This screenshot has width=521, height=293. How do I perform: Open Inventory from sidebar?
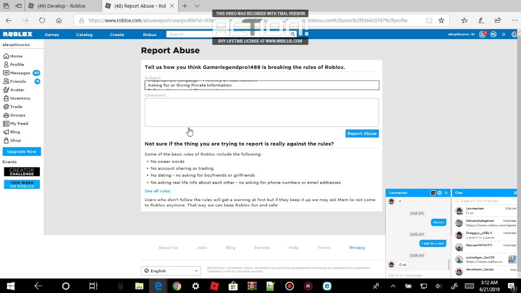17,98
